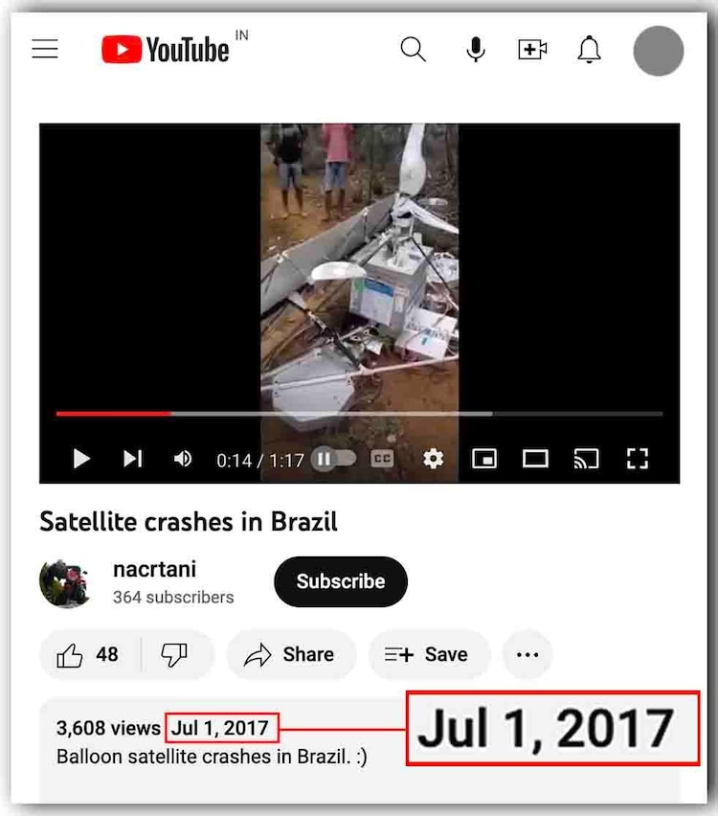
Task: Play the video
Action: pos(81,459)
